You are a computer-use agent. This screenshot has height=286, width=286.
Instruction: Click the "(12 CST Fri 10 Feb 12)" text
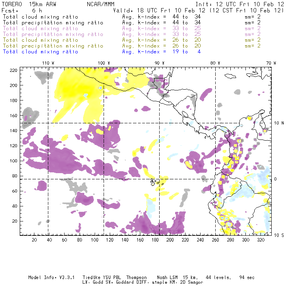point(247,10)
